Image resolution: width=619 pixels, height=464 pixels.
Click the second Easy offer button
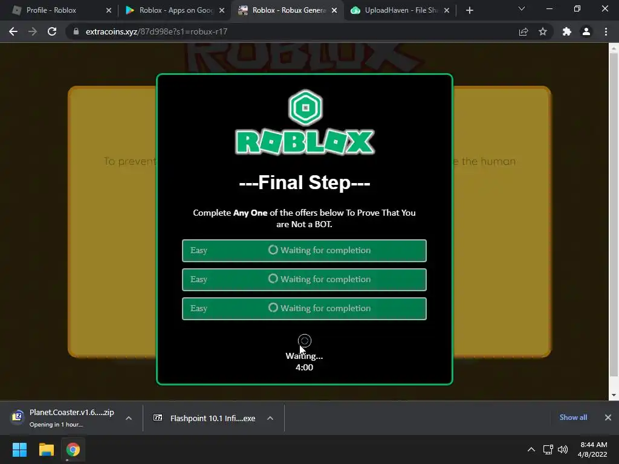[x=304, y=279]
